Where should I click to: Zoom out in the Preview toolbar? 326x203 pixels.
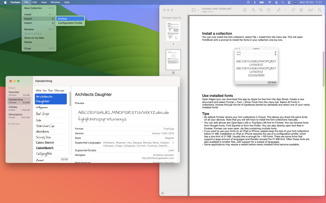253,10
